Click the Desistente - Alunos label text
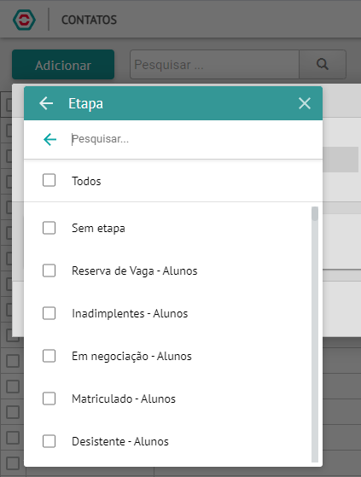Screen dimensions: 361x477 click(120, 441)
